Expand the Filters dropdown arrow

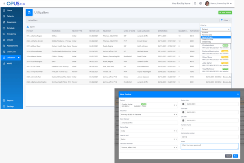(230, 20)
